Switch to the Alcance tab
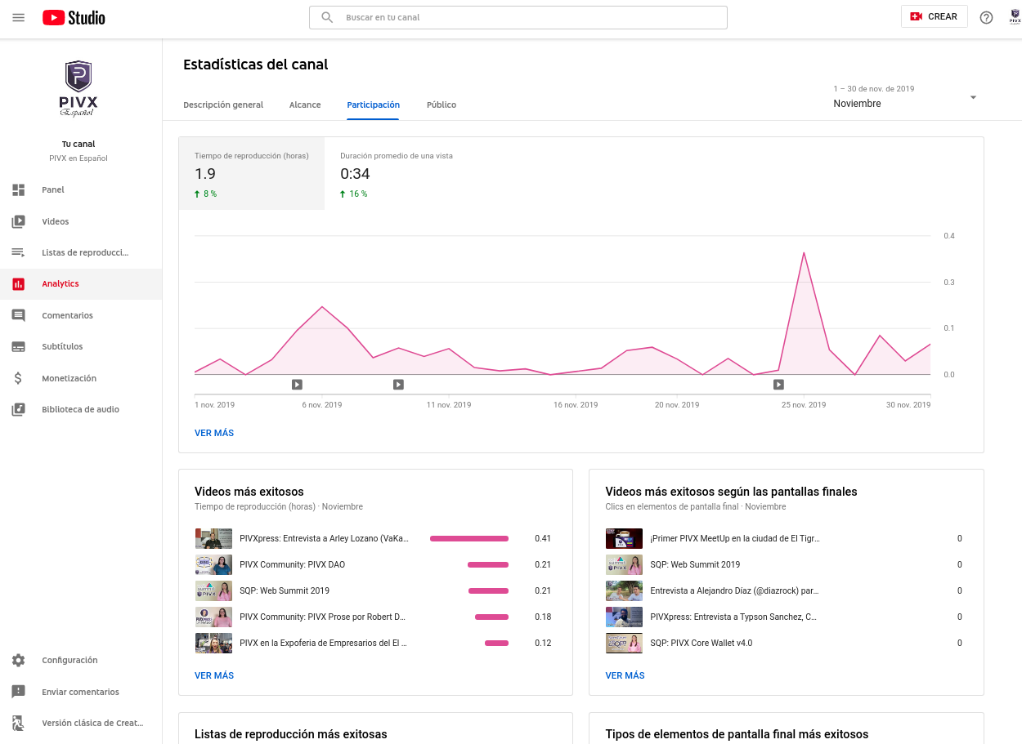 click(x=305, y=105)
